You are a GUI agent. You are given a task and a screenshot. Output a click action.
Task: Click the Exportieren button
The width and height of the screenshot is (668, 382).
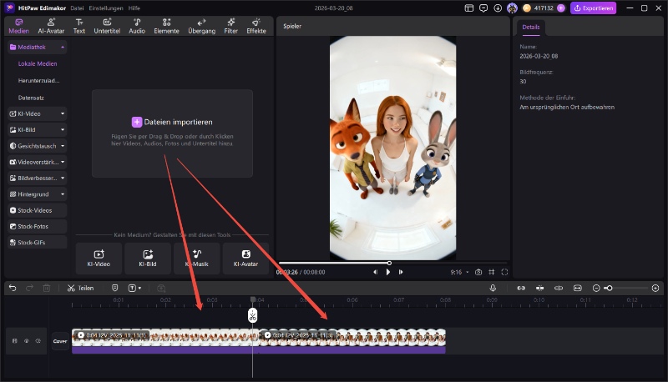593,8
